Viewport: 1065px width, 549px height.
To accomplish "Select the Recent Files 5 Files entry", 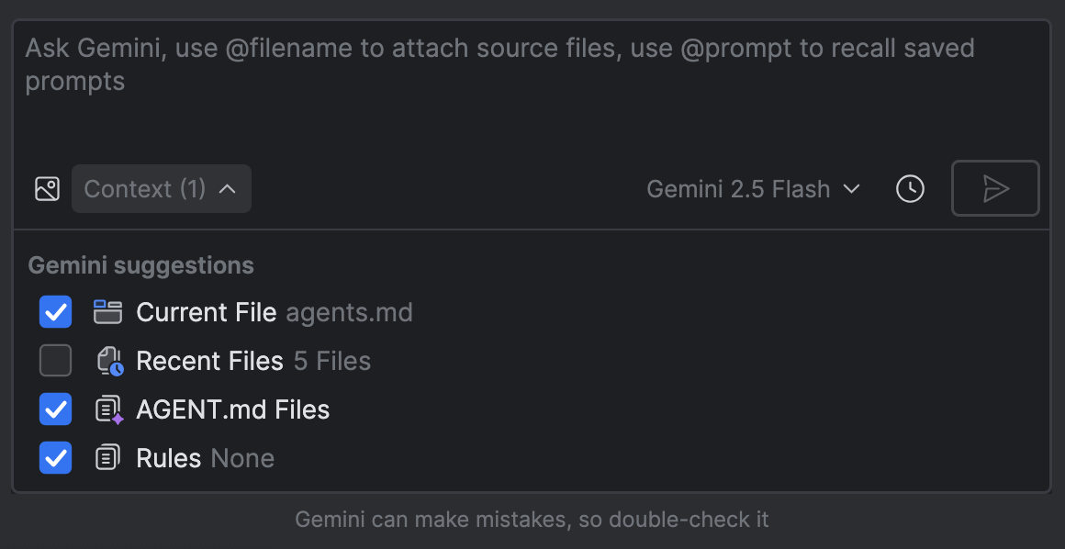I will tap(252, 361).
